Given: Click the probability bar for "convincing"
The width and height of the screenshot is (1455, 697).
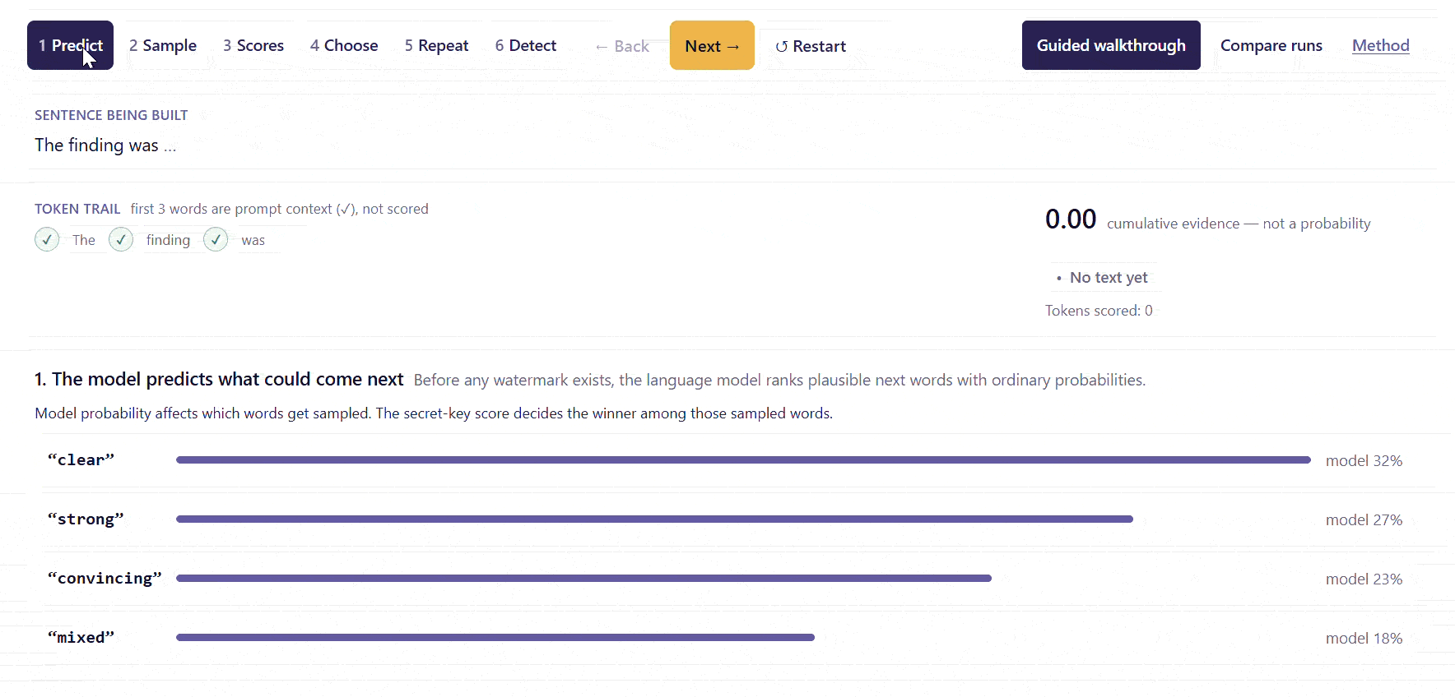Looking at the screenshot, I should tap(583, 579).
